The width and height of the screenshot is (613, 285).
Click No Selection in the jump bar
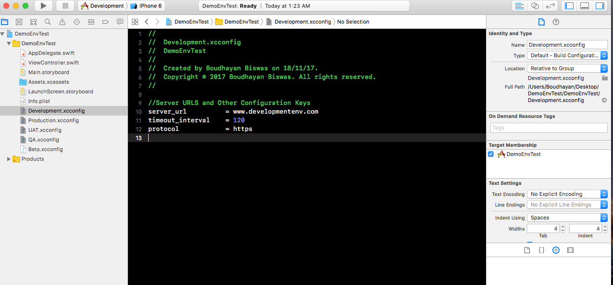(x=353, y=22)
